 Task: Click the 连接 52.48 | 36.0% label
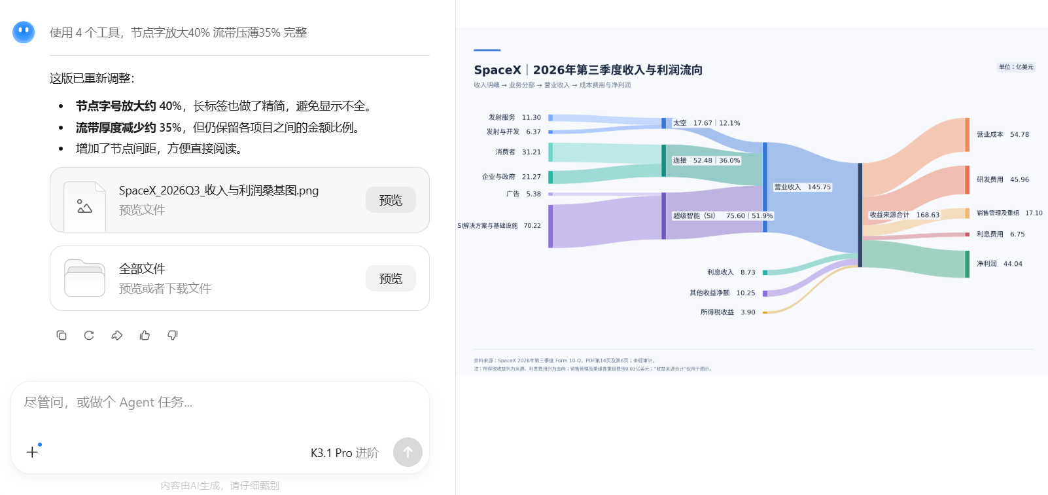(x=707, y=160)
